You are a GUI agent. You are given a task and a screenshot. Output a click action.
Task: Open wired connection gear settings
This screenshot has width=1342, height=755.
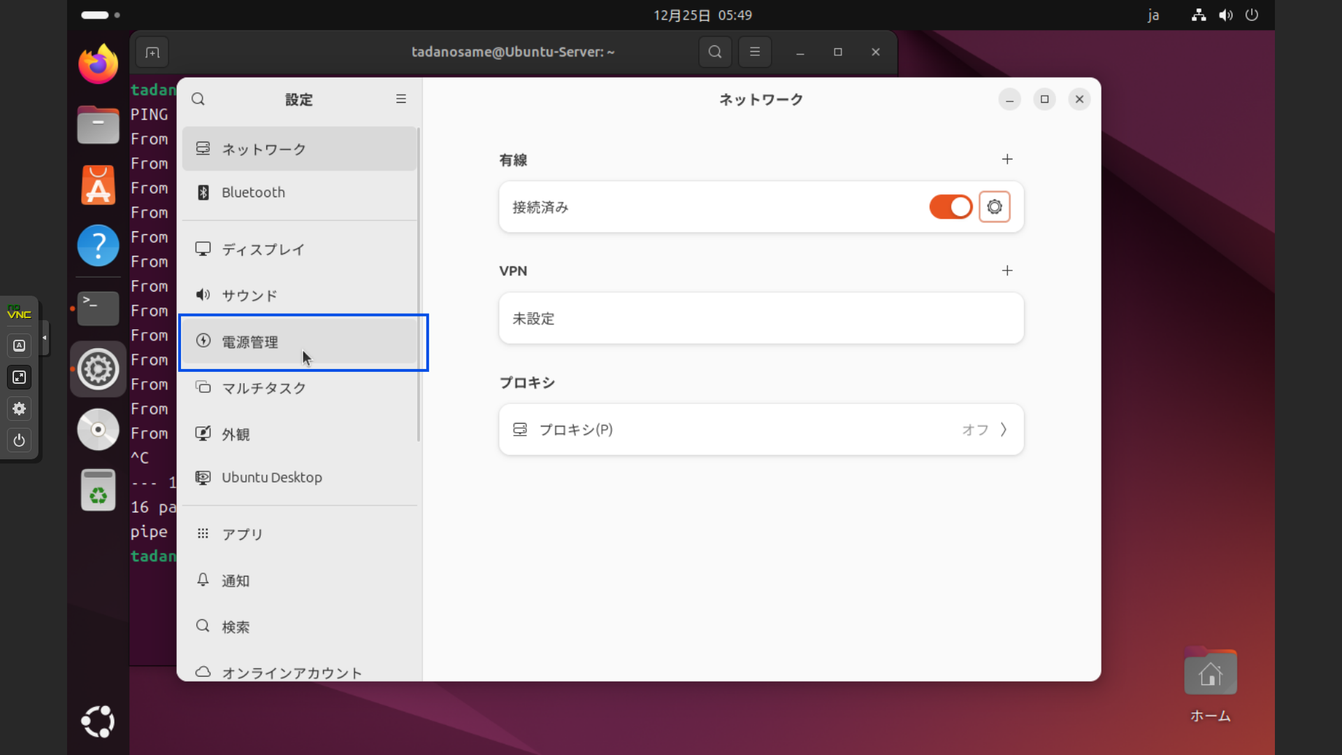tap(994, 207)
